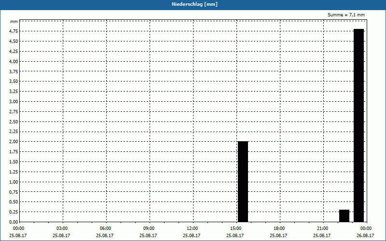Click the 0,00 y-axis label

tap(14, 222)
